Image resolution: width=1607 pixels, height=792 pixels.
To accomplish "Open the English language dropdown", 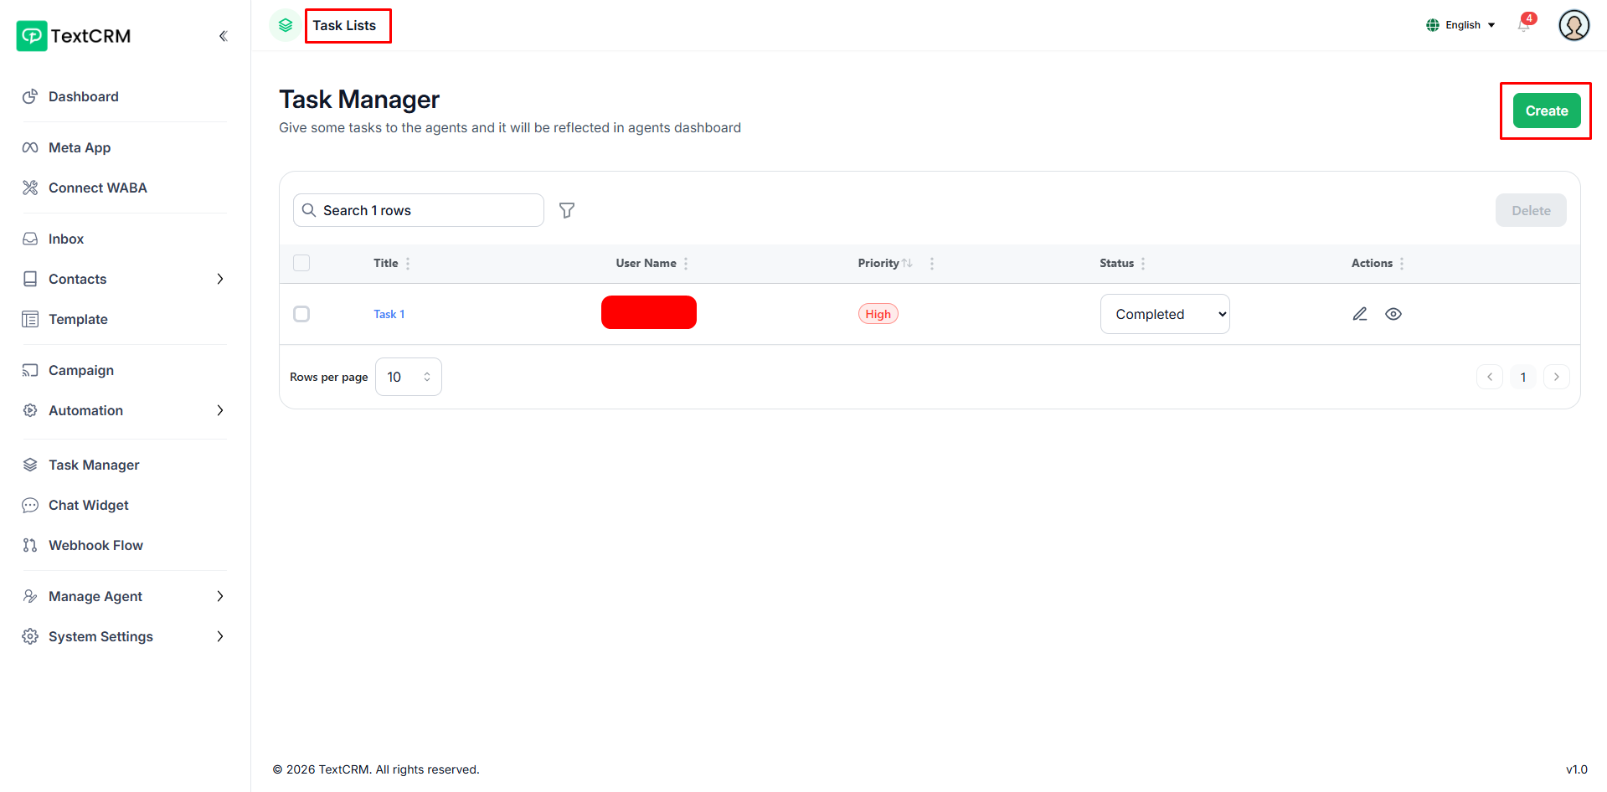I will [1461, 25].
